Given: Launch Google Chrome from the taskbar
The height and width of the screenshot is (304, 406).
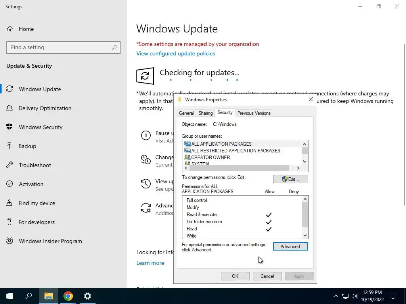Looking at the screenshot, I should (68, 296).
